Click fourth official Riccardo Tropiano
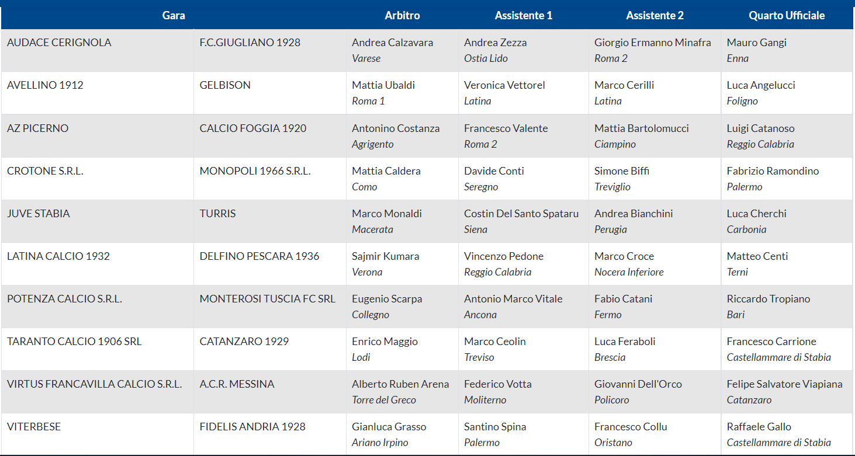 769,299
